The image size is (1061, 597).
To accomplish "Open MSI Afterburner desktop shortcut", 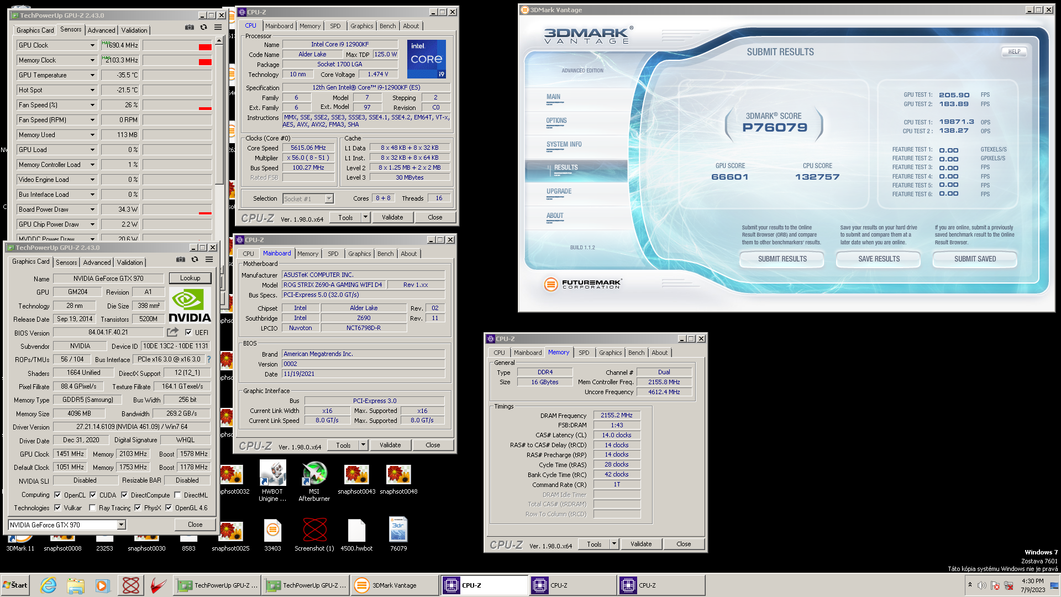I will (314, 481).
